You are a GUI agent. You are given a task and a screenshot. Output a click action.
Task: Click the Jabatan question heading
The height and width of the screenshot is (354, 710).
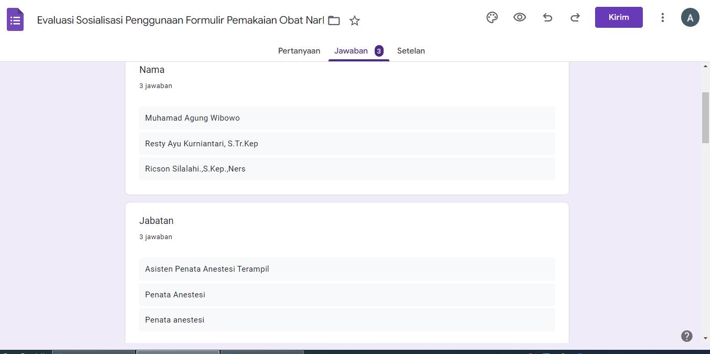pos(156,221)
